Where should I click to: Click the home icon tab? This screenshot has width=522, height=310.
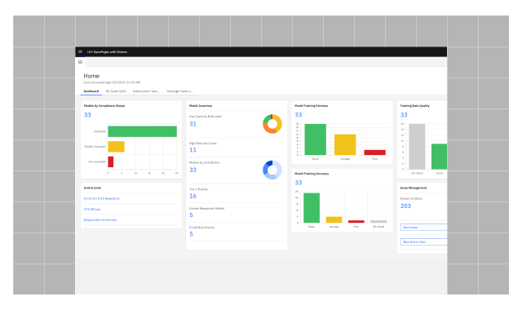click(x=80, y=62)
